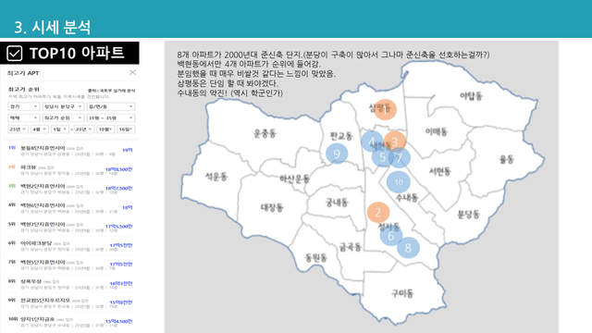Select the 9위 판교원5단지푸르지오 listing

tap(70, 302)
